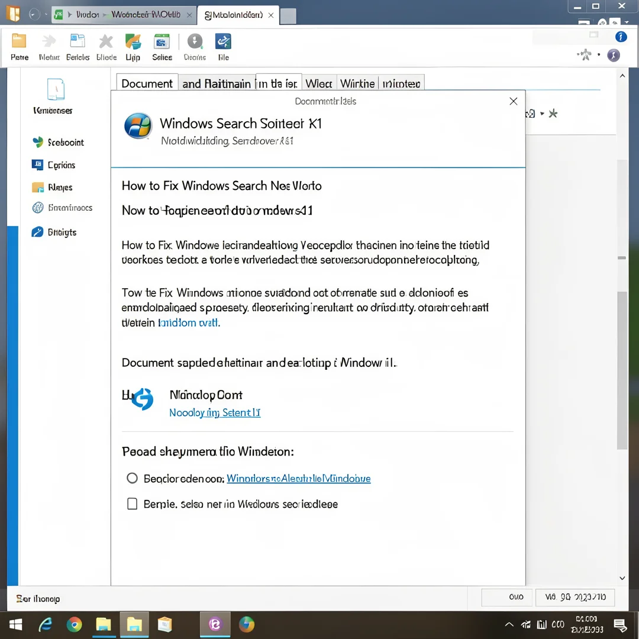Launch Chrome from the taskbar
Screen dimensions: 639x639
[x=74, y=624]
